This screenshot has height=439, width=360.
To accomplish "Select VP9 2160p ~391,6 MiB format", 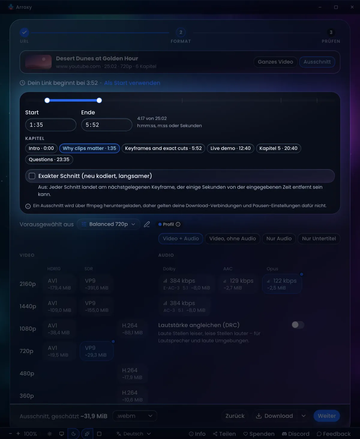I will click(97, 284).
